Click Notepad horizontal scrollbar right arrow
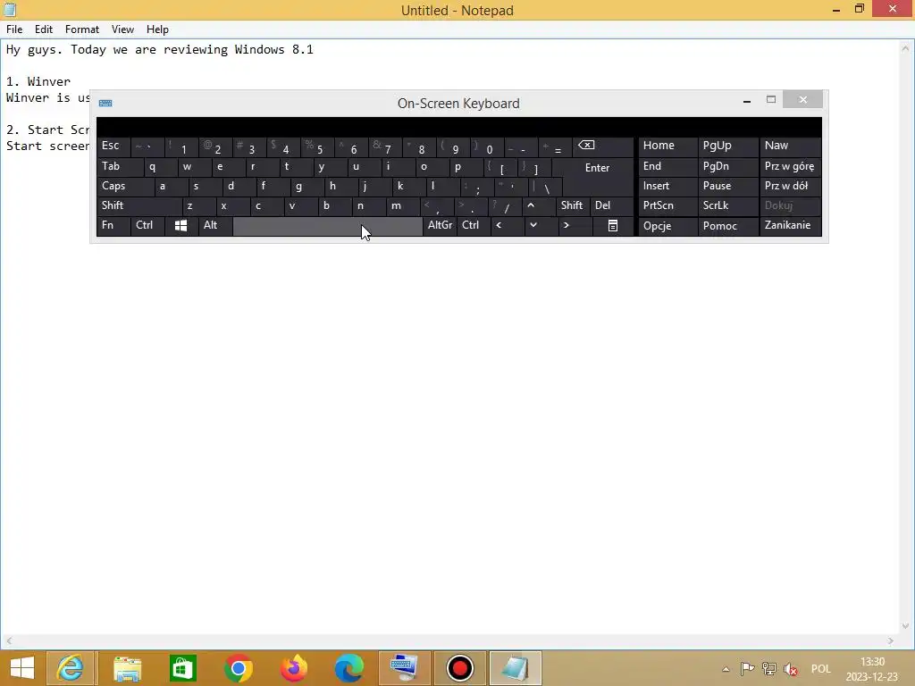The image size is (915, 686). click(x=891, y=640)
